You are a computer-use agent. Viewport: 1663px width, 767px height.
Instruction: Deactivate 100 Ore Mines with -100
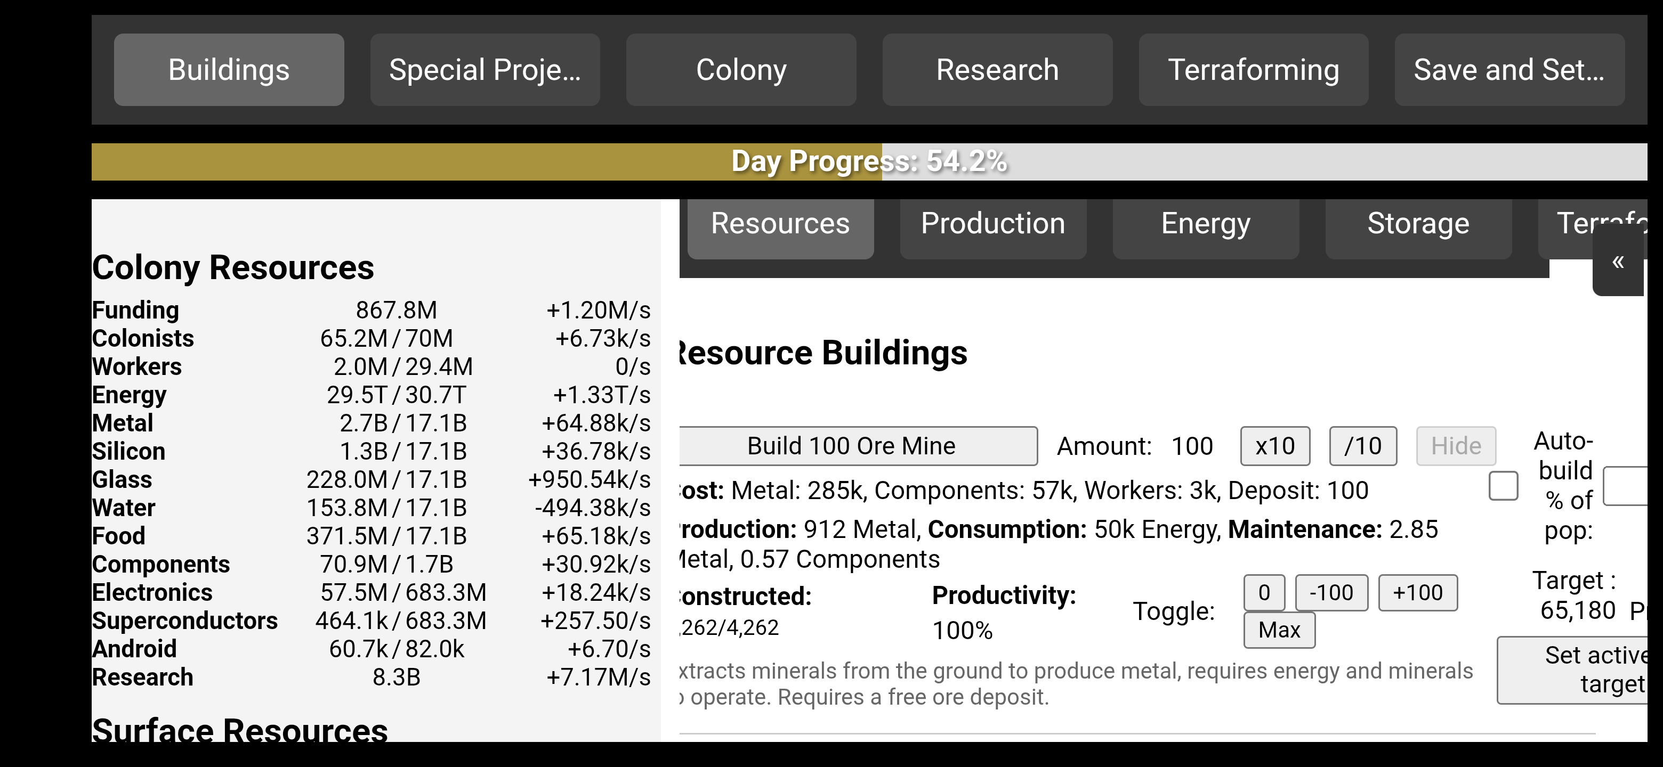1331,592
